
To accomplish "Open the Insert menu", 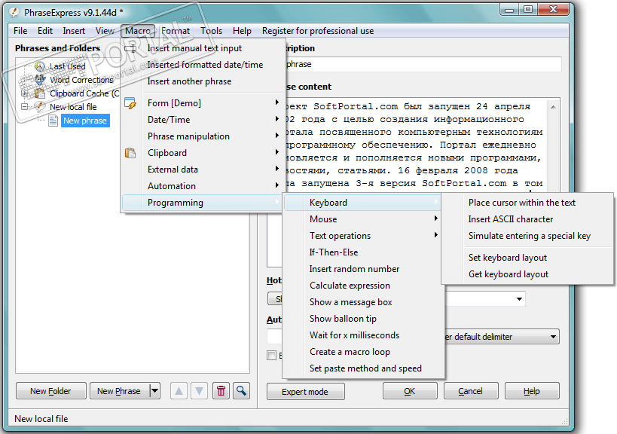I will tap(74, 31).
